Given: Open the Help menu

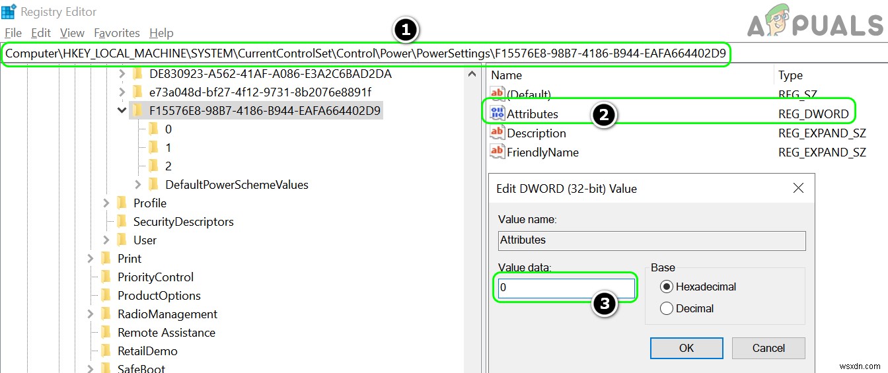Looking at the screenshot, I should 161,32.
